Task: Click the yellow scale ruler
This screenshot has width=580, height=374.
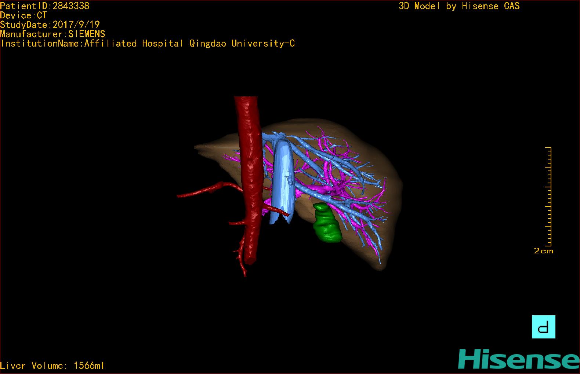Action: pos(548,197)
